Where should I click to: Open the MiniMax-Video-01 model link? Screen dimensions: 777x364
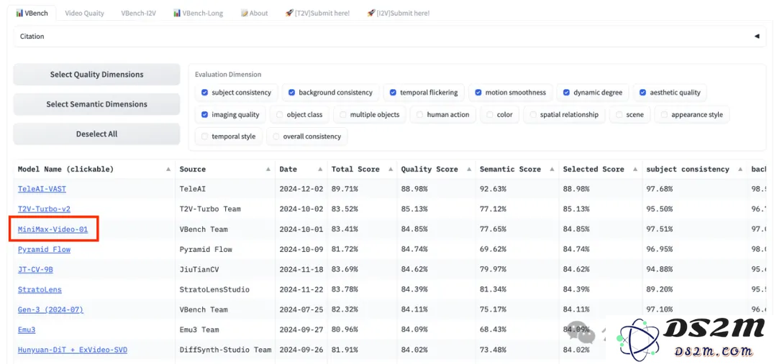53,230
